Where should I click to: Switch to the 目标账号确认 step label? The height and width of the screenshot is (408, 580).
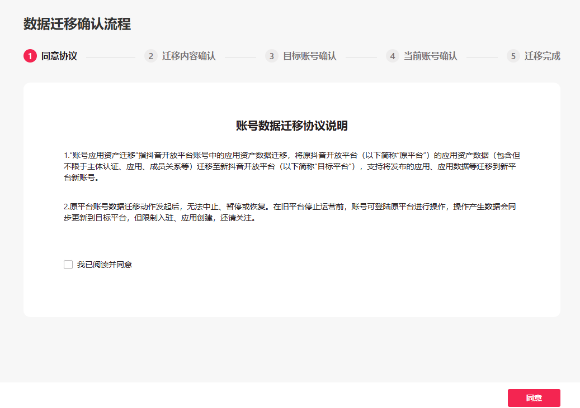click(x=309, y=56)
